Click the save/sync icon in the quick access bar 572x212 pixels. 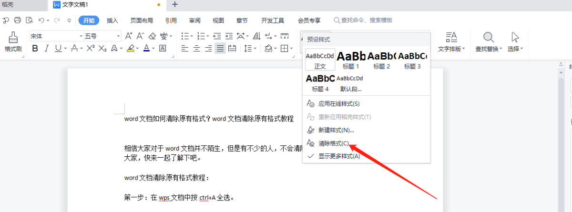click(6, 20)
